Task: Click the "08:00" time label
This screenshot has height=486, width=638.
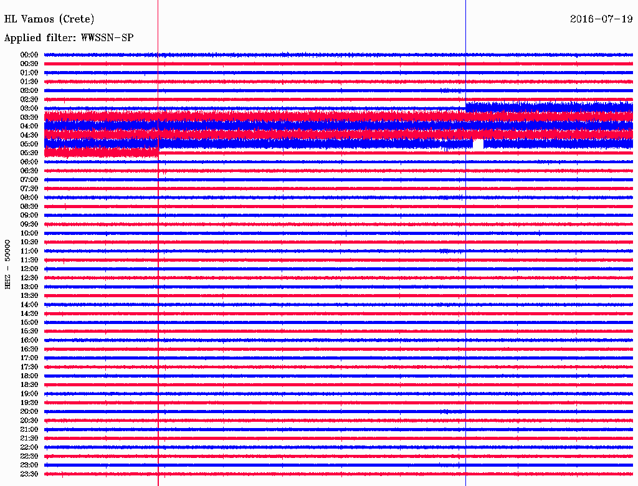Action: coord(29,198)
